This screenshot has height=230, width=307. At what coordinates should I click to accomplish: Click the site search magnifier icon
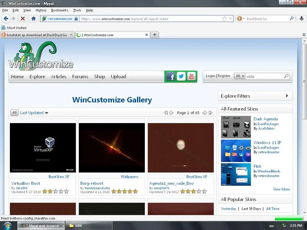[286, 76]
